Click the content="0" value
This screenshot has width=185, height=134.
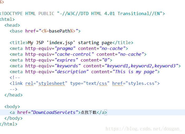pos(106,60)
